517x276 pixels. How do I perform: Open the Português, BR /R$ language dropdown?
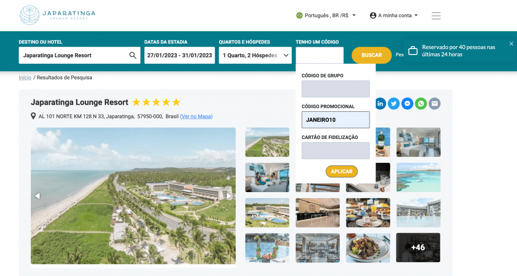coord(326,16)
